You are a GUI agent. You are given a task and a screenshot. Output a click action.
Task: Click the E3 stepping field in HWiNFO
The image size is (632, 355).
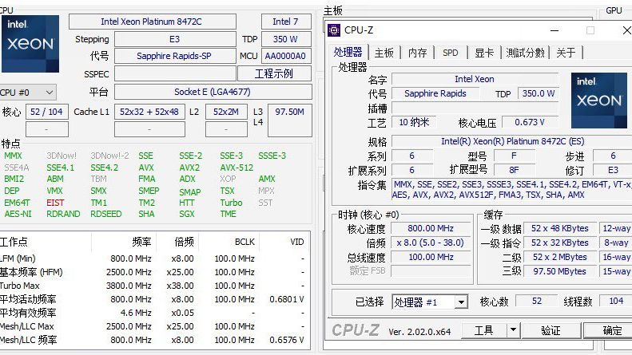point(175,39)
